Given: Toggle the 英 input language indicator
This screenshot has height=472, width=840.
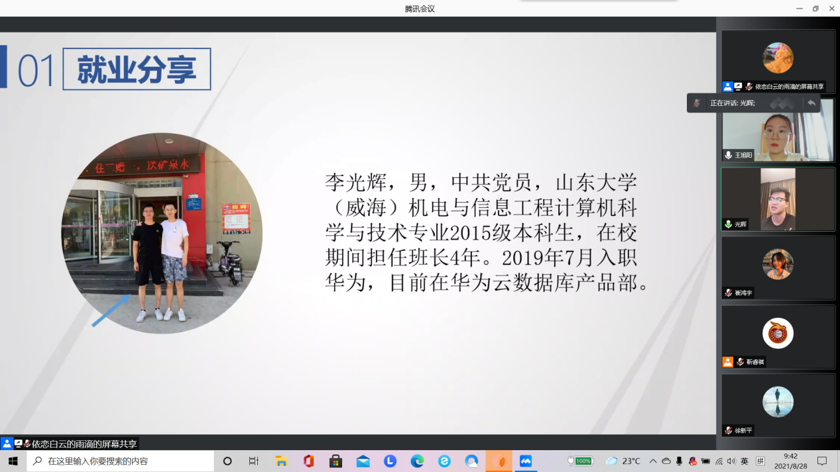Looking at the screenshot, I should pos(745,461).
